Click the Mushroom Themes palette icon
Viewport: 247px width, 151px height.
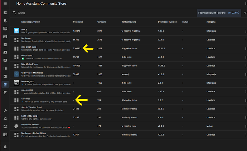point(16,126)
